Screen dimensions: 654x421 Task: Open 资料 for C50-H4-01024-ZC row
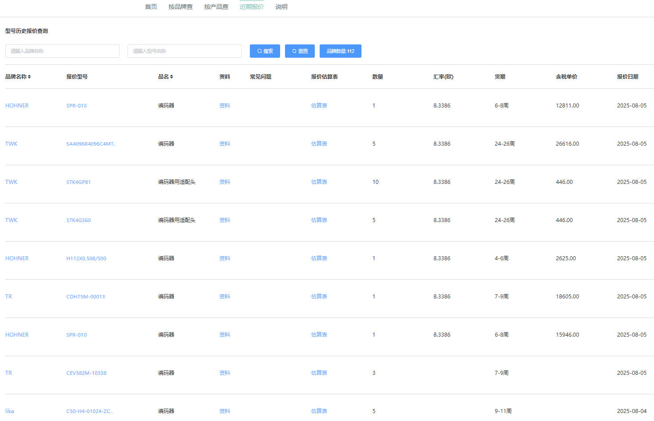coord(225,411)
